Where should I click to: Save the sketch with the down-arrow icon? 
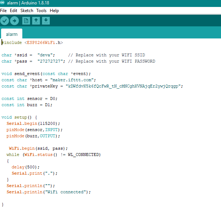pos(46,21)
